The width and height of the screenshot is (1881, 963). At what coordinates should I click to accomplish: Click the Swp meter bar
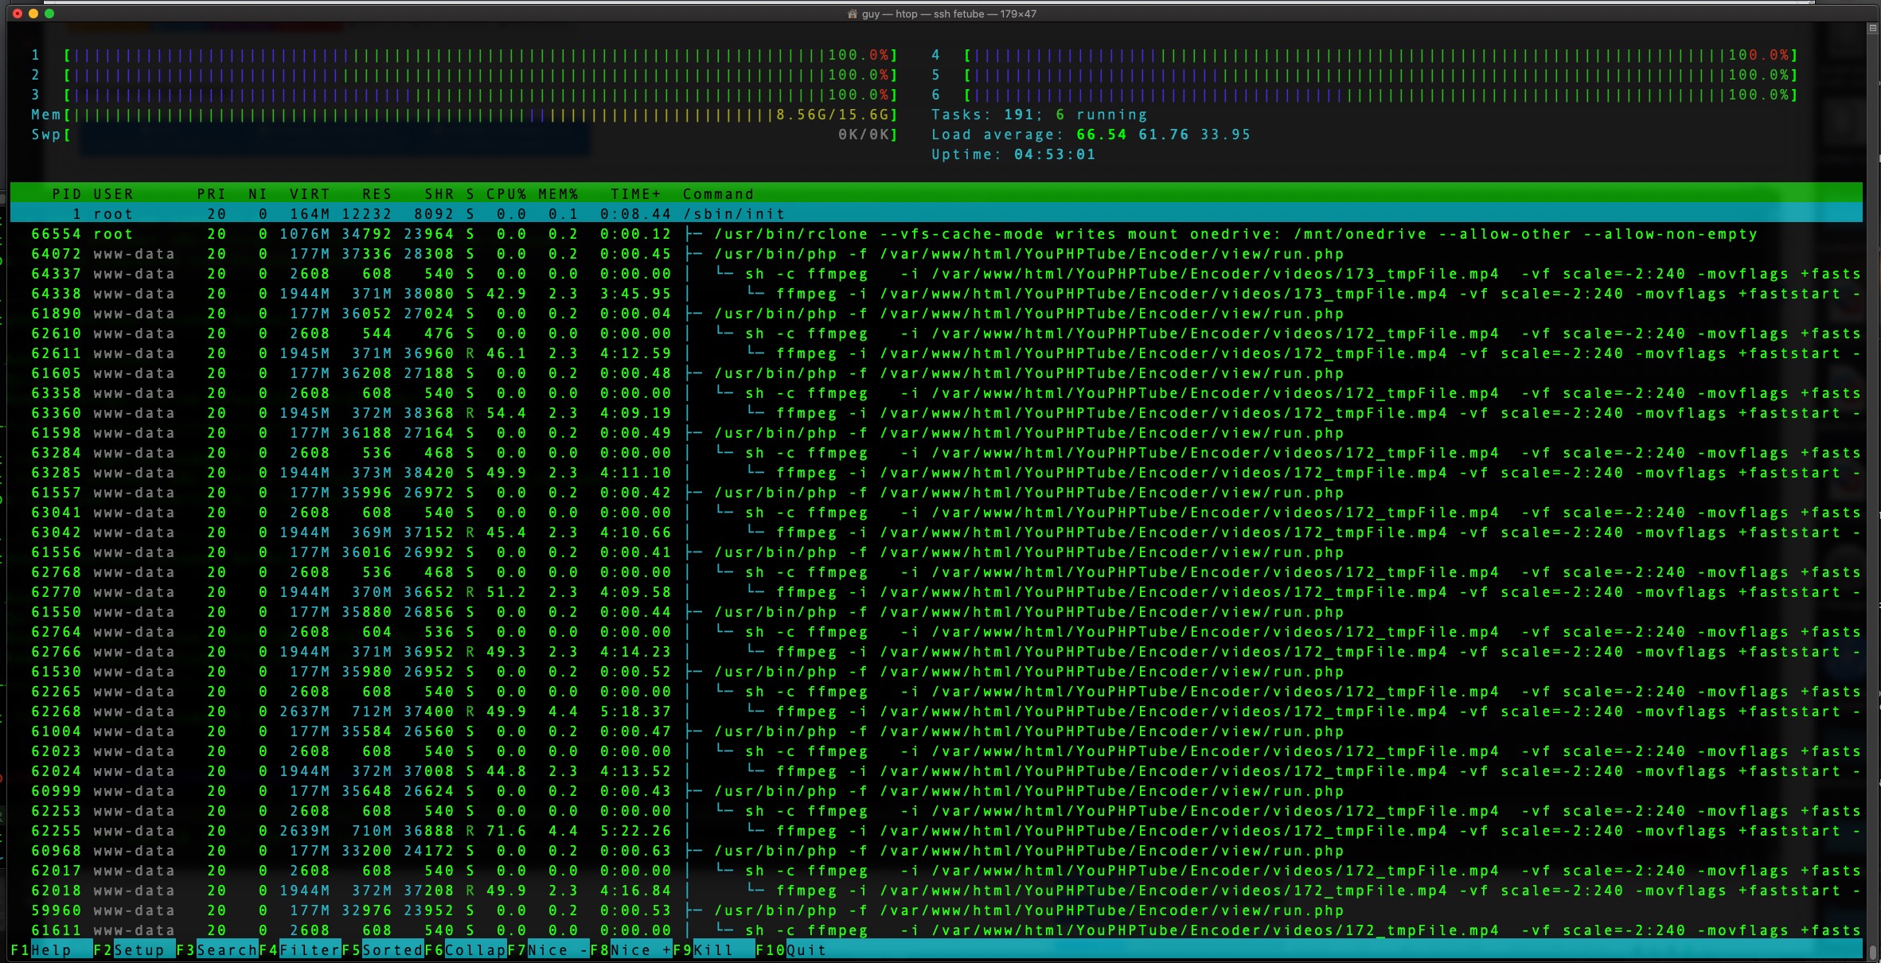click(x=481, y=135)
